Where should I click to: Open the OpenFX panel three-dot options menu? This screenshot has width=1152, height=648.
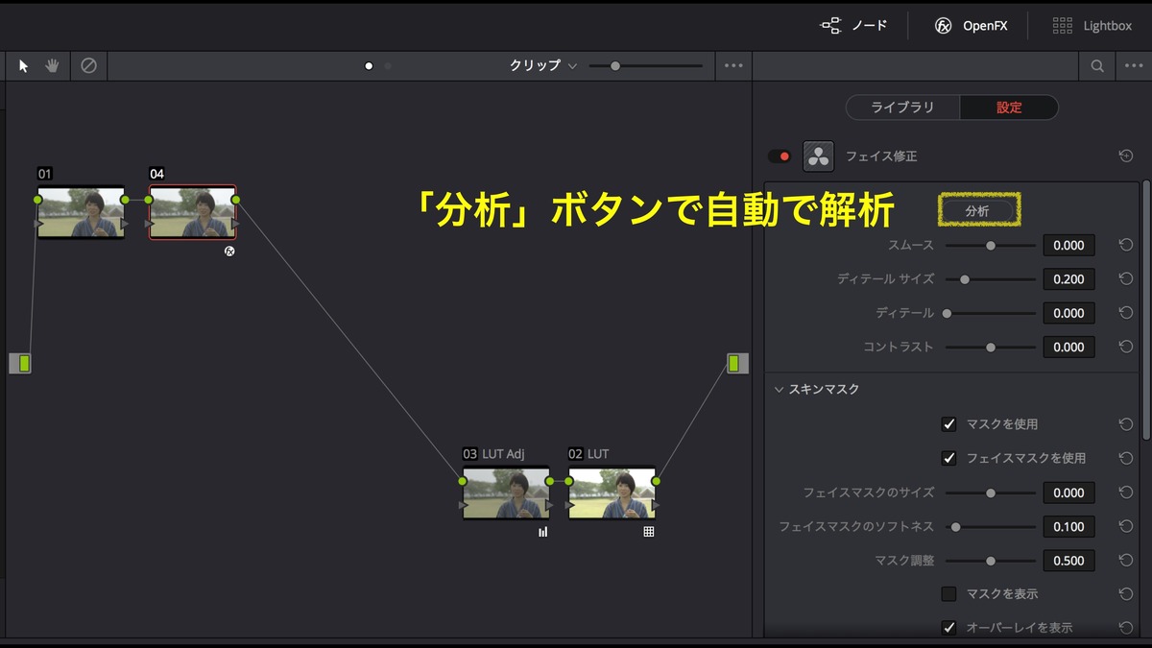tap(1133, 66)
